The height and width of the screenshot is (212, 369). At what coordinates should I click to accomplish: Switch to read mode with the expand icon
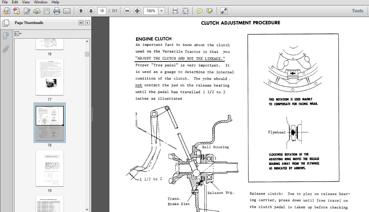(x=224, y=11)
